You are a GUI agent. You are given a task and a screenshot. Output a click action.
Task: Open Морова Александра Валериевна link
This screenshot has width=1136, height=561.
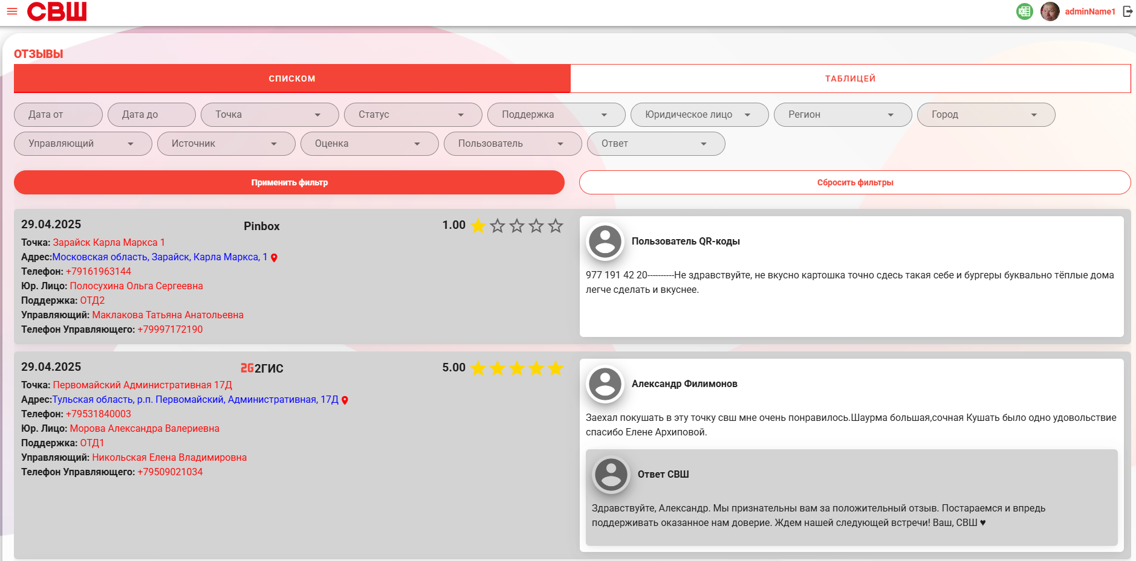144,429
